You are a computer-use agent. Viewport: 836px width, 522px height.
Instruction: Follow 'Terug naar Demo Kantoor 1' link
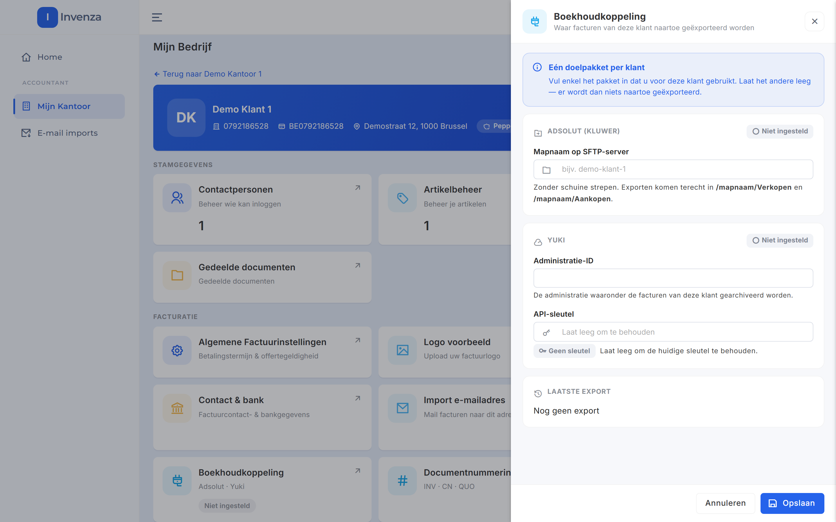coord(208,74)
